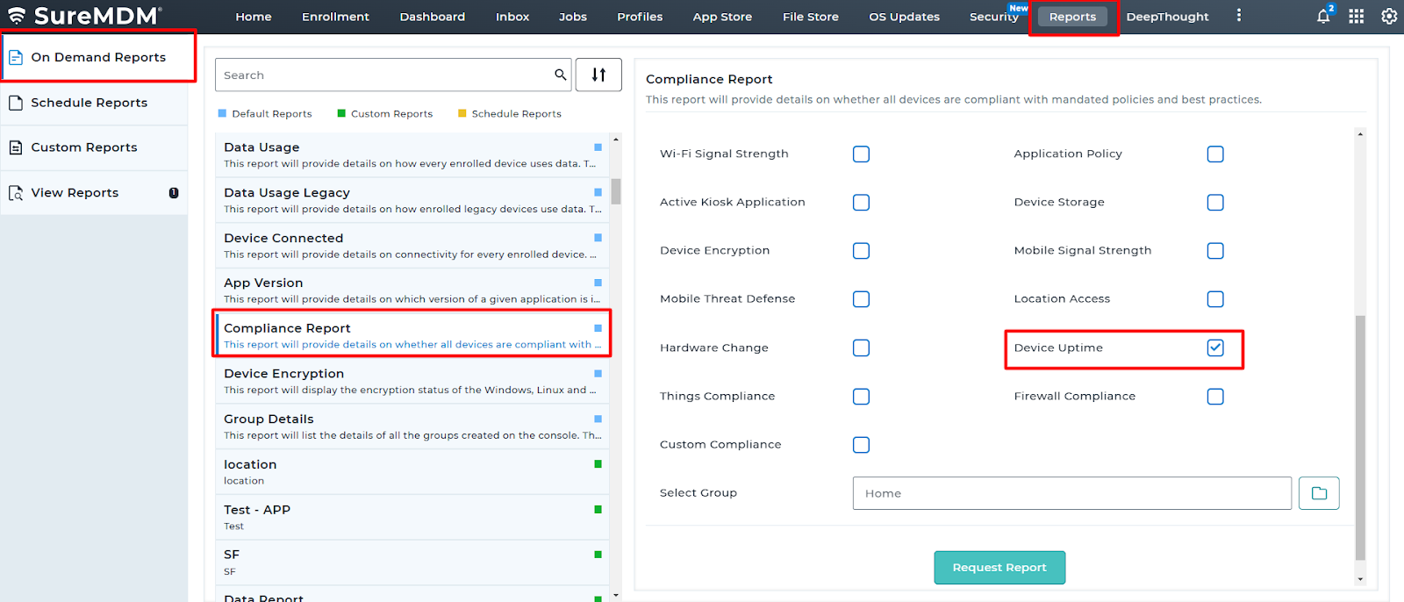Viewport: 1404px width, 602px height.
Task: Open the File Store menu
Action: 811,17
